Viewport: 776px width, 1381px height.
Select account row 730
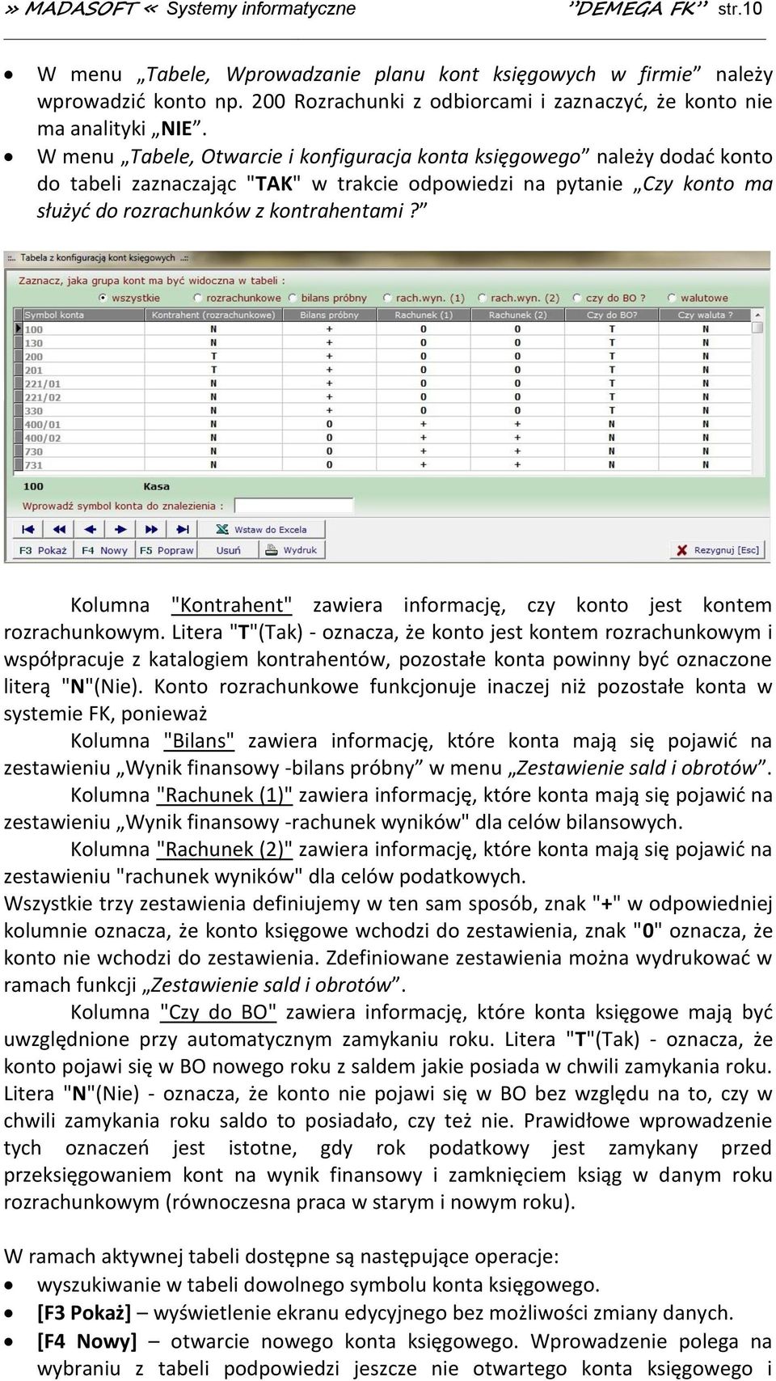(x=384, y=451)
